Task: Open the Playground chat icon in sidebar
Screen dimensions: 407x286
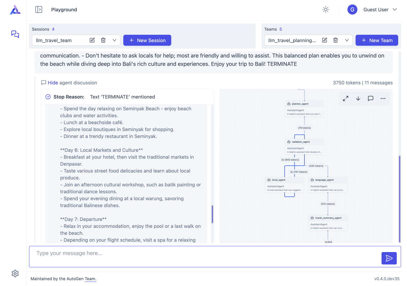Action: (15, 34)
